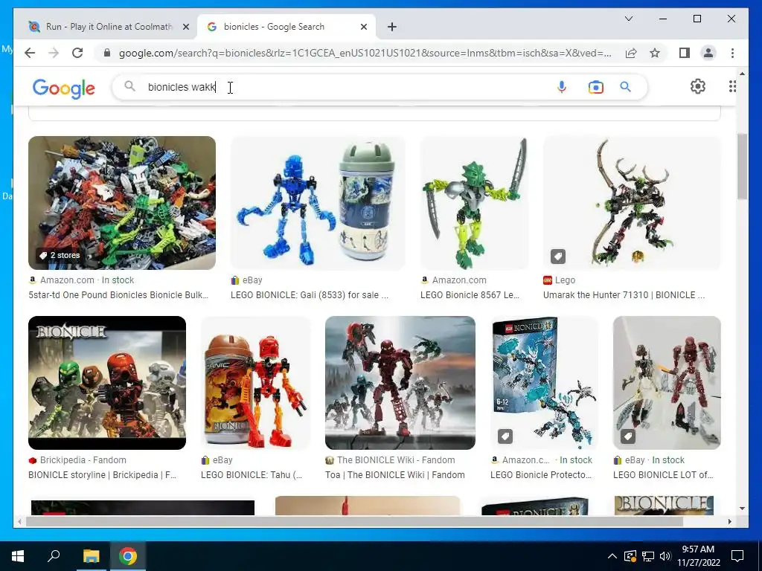Click 'LEGO BIONICLE LOT of...' link
Image resolution: width=762 pixels, height=571 pixels.
(x=663, y=475)
